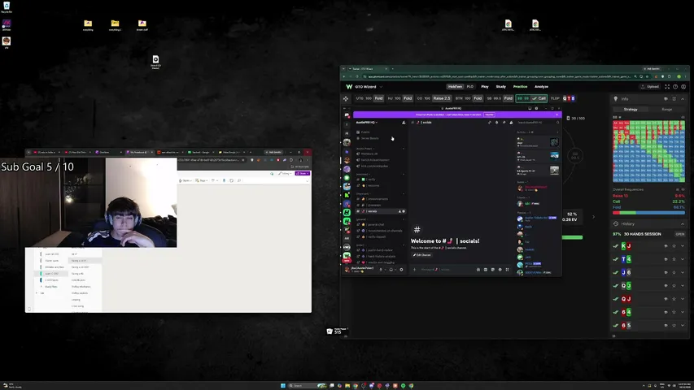Screen dimensions: 694x390
Task: Open the tag icon on Q J (white Q) history row
Action: pos(666,286)
